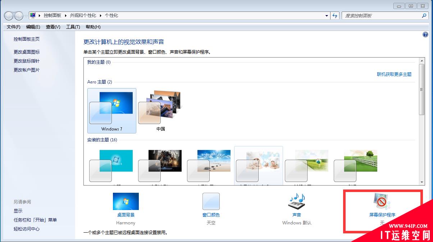
Task: Open 窗口颜色 window color swatch
Action: pos(211,201)
